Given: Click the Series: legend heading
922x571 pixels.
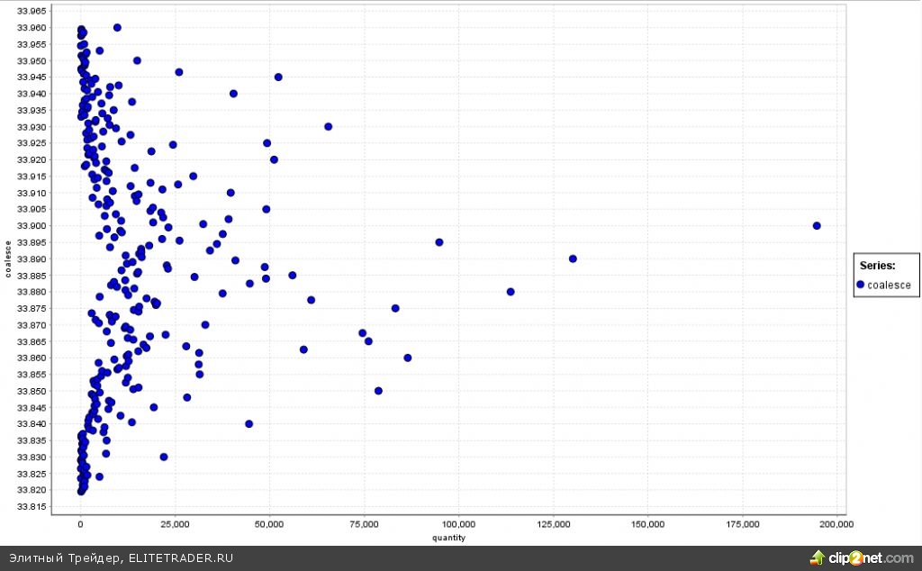Looking at the screenshot, I should click(x=877, y=266).
